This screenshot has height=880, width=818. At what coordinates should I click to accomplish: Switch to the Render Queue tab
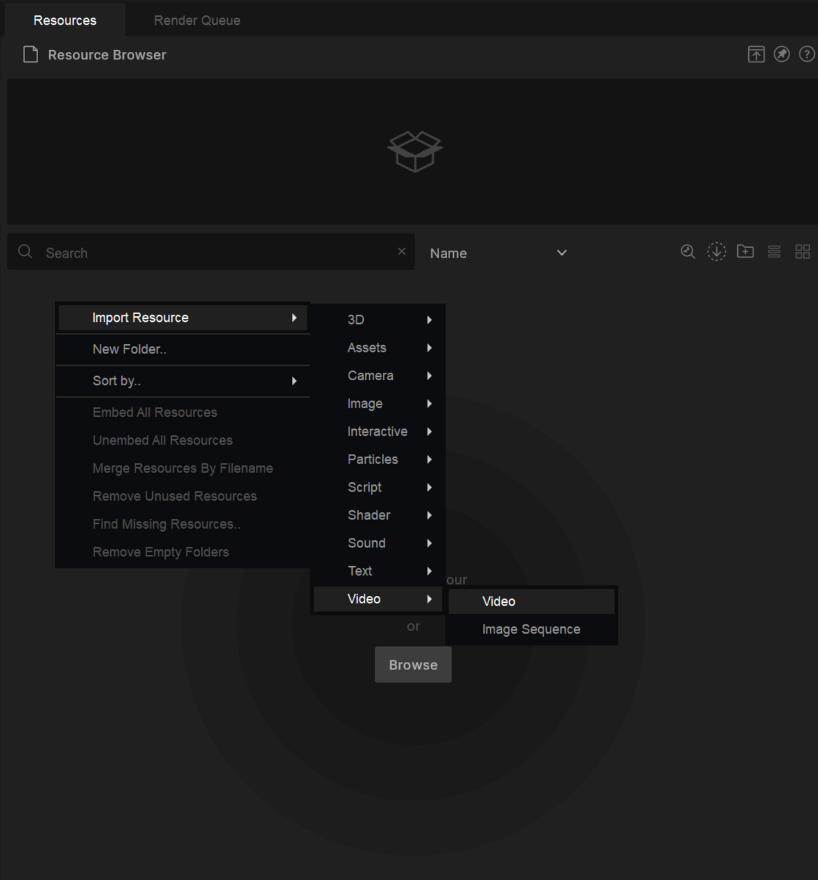(197, 20)
